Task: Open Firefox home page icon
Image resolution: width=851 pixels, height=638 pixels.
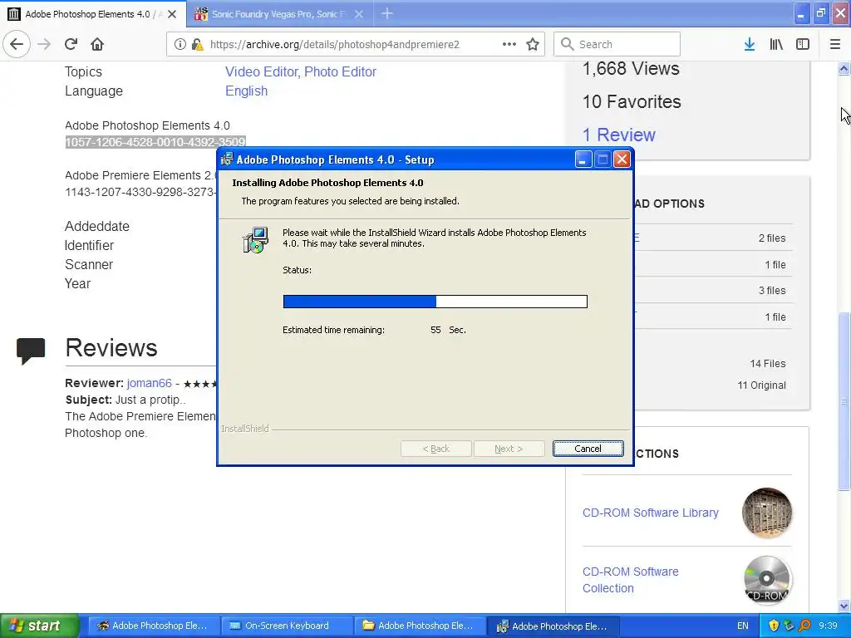Action: click(x=97, y=44)
